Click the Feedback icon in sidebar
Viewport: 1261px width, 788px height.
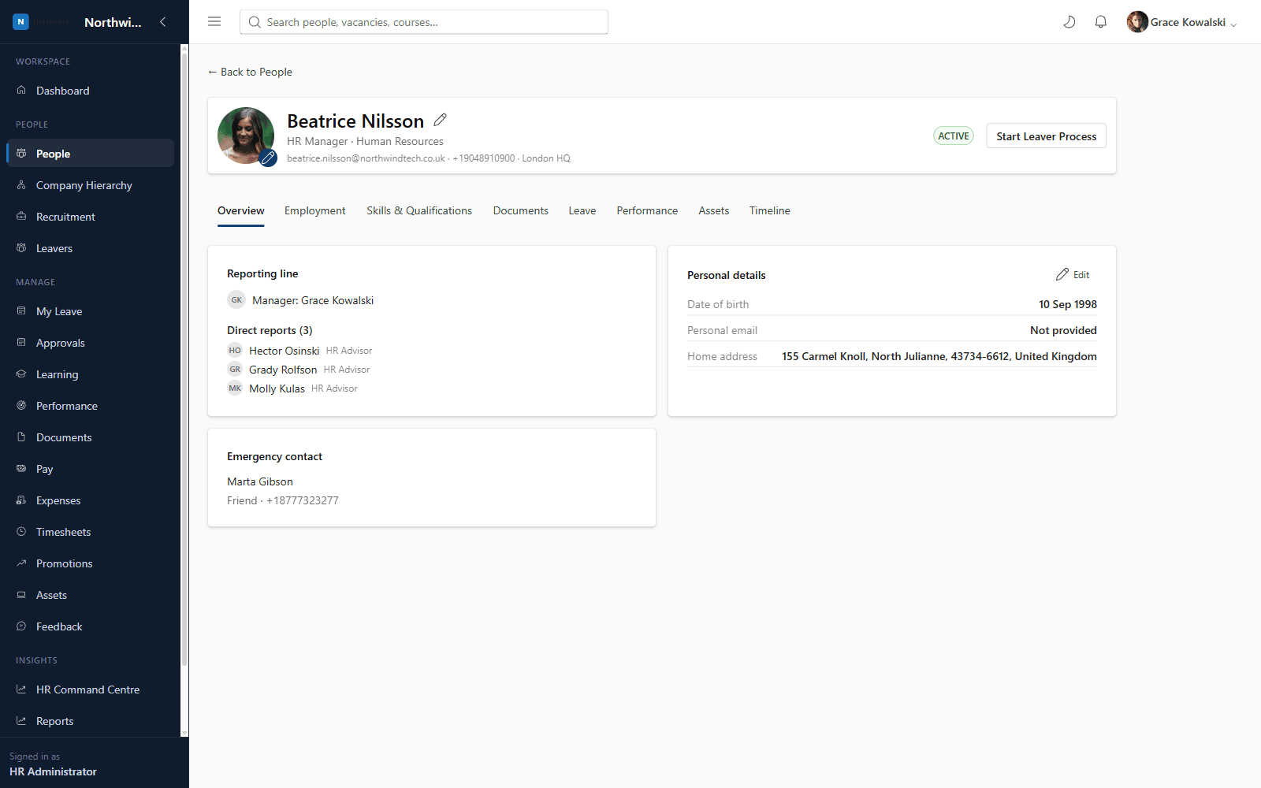tap(21, 626)
